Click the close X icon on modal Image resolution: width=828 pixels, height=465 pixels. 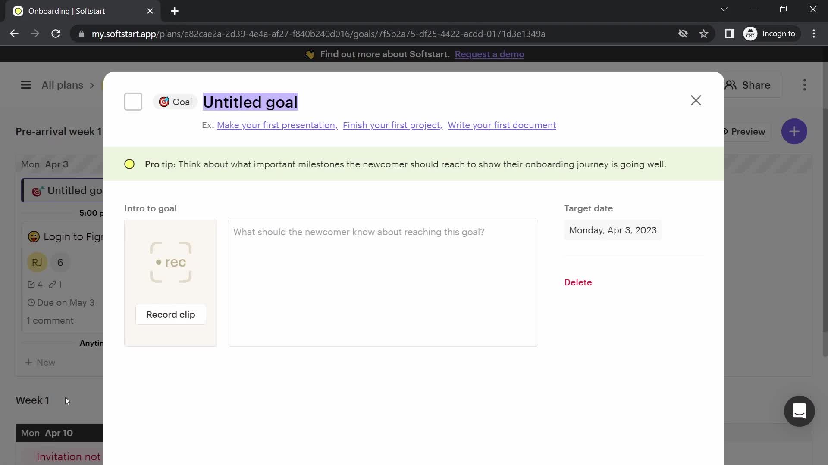tap(696, 100)
